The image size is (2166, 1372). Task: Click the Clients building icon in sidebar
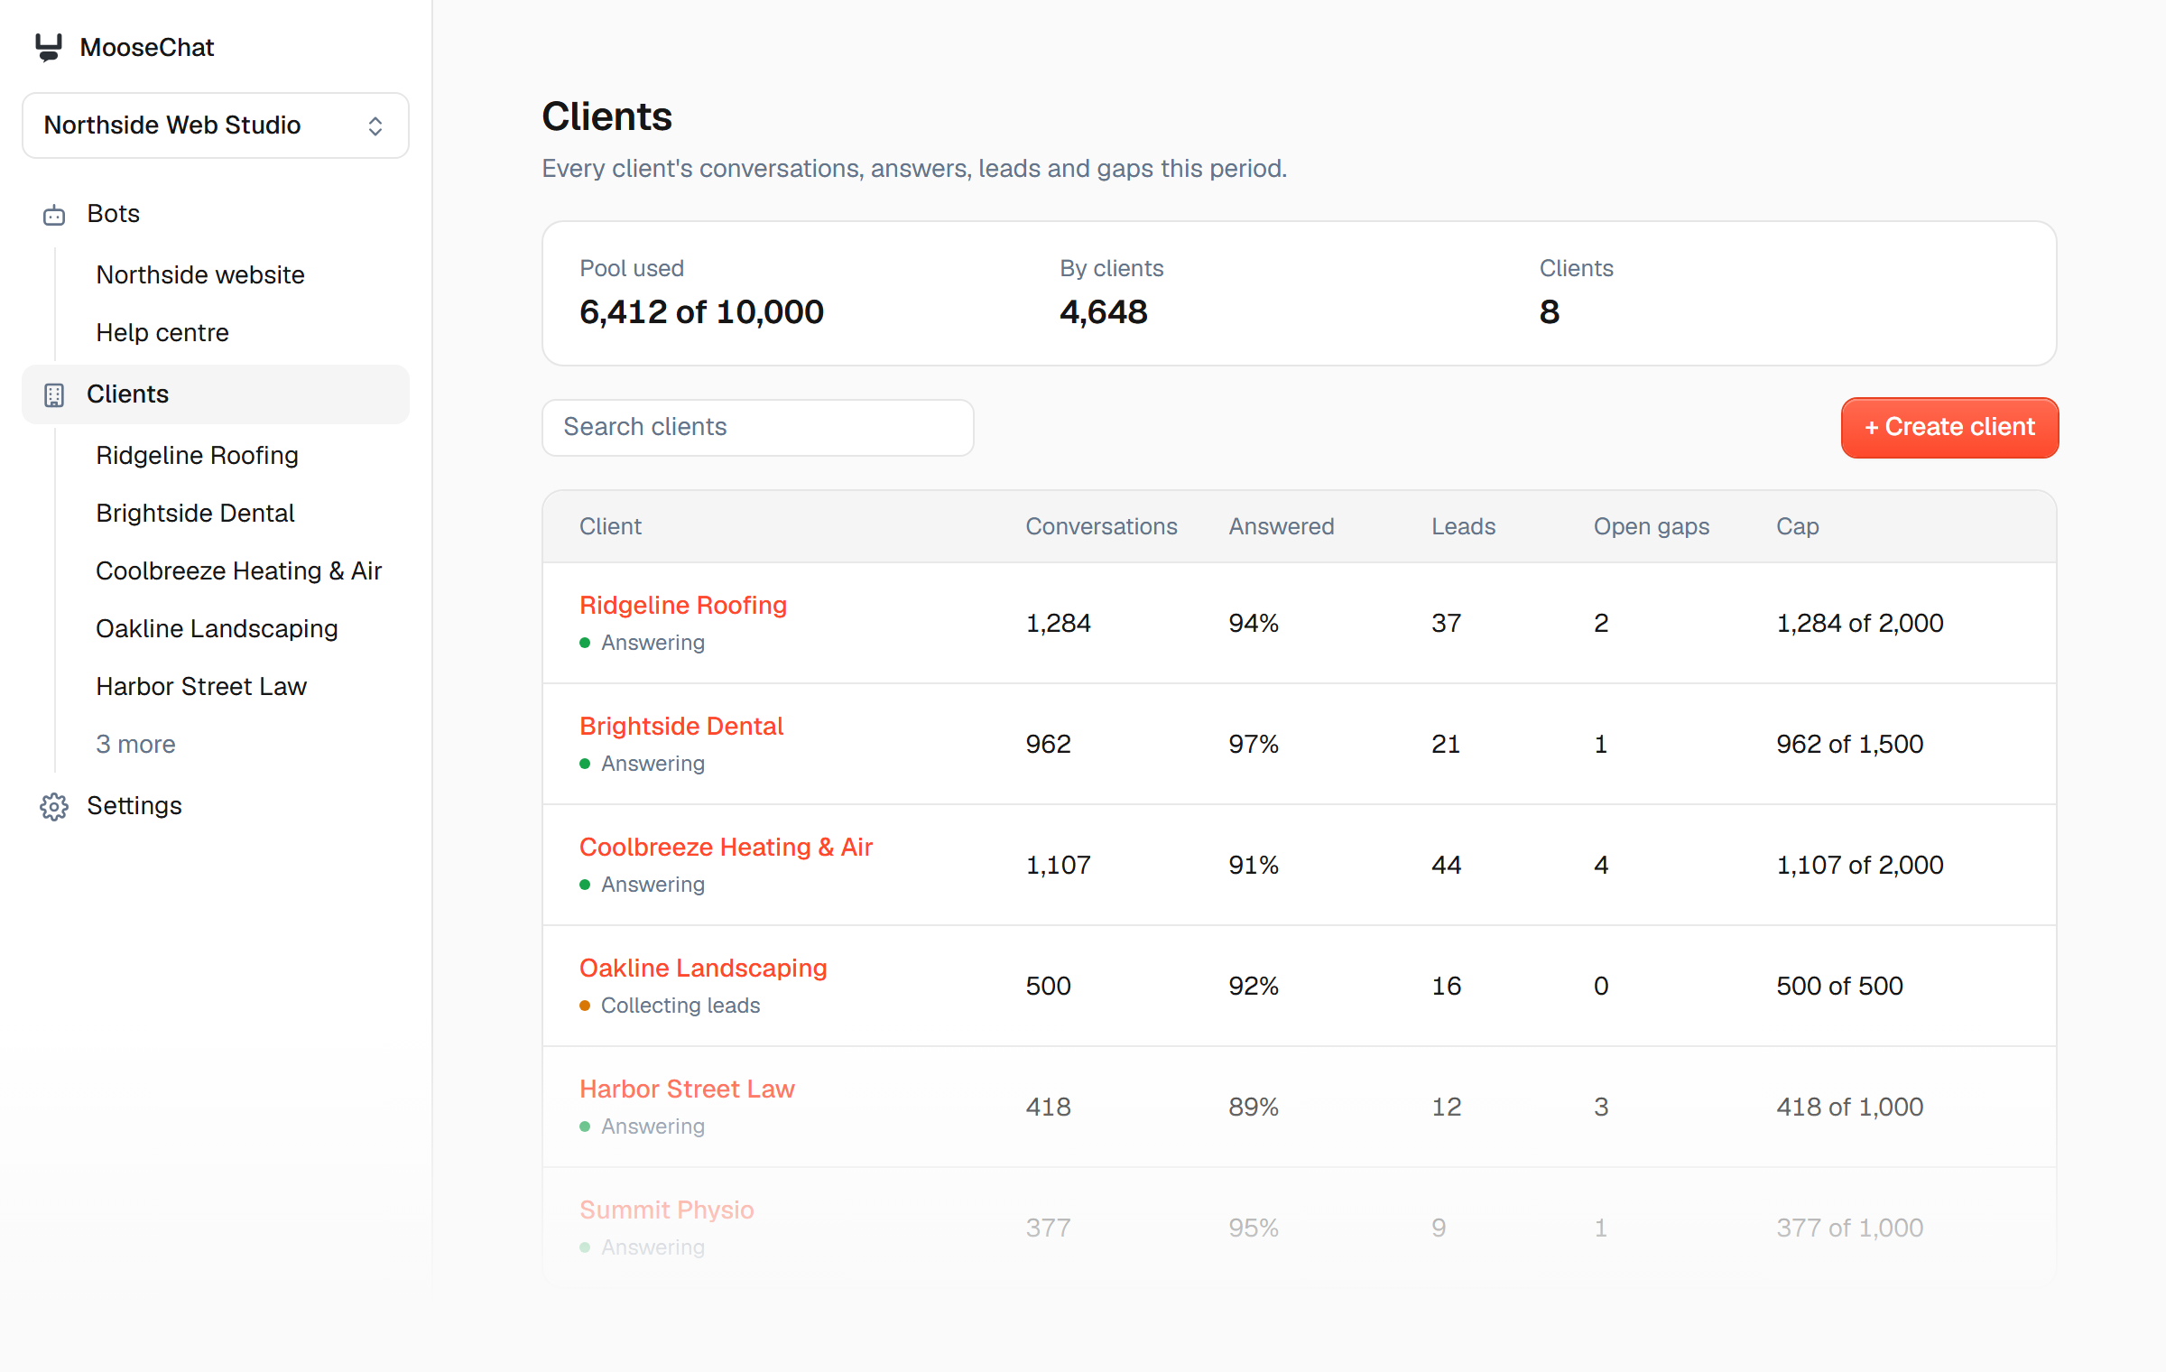coord(54,395)
